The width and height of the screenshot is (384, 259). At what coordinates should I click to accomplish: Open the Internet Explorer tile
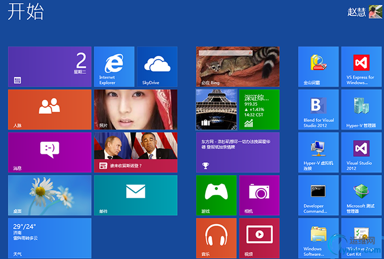click(114, 66)
